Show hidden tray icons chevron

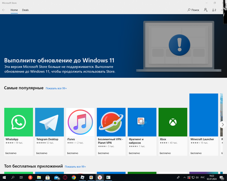coord(184,177)
